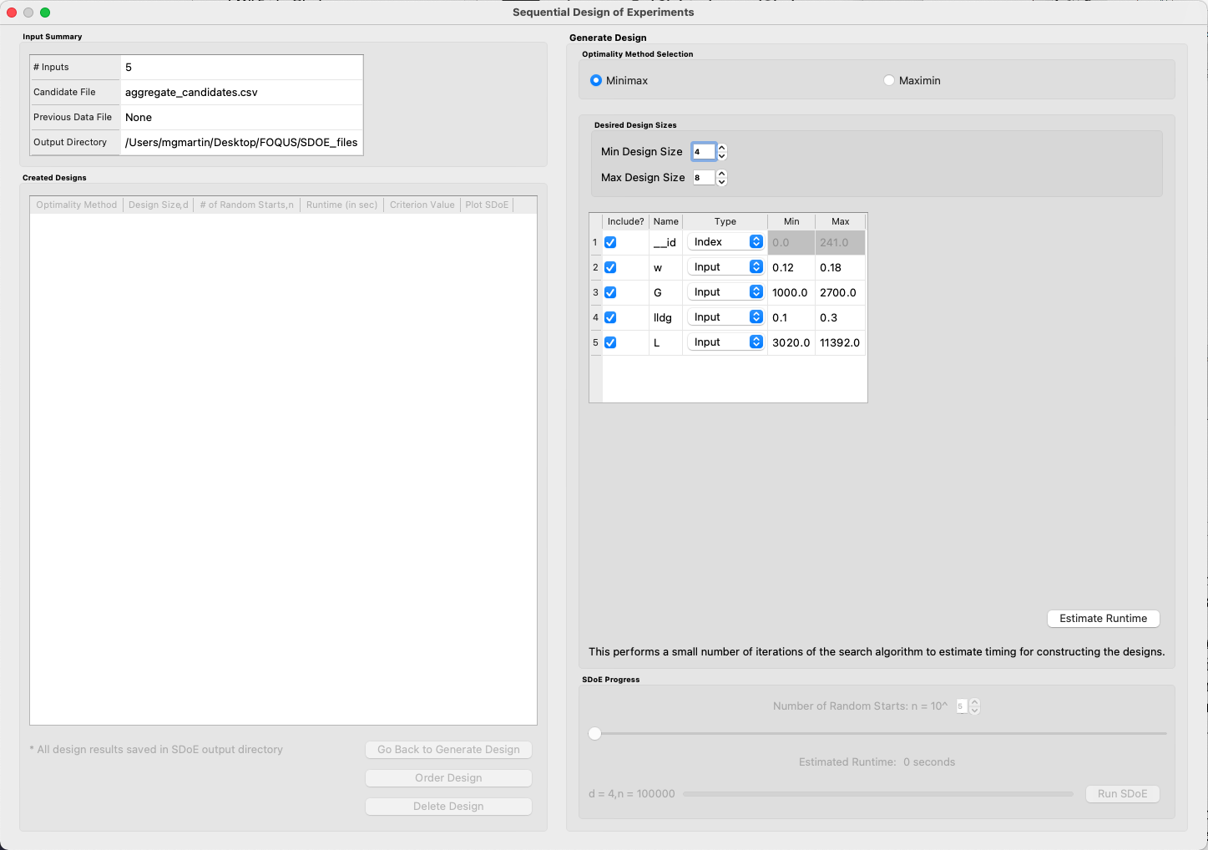The width and height of the screenshot is (1208, 850).
Task: Click the greyed Max value 241.0
Action: [x=840, y=242]
